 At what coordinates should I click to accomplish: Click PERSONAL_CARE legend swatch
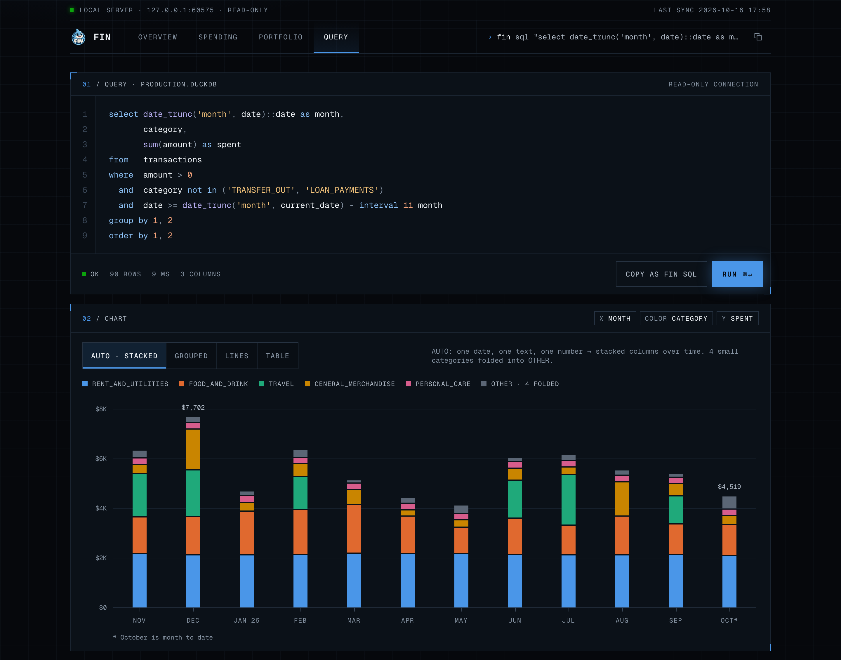click(408, 384)
